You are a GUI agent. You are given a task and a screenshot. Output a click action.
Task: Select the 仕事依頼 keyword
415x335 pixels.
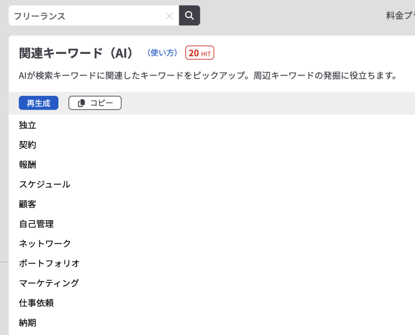[x=36, y=303]
